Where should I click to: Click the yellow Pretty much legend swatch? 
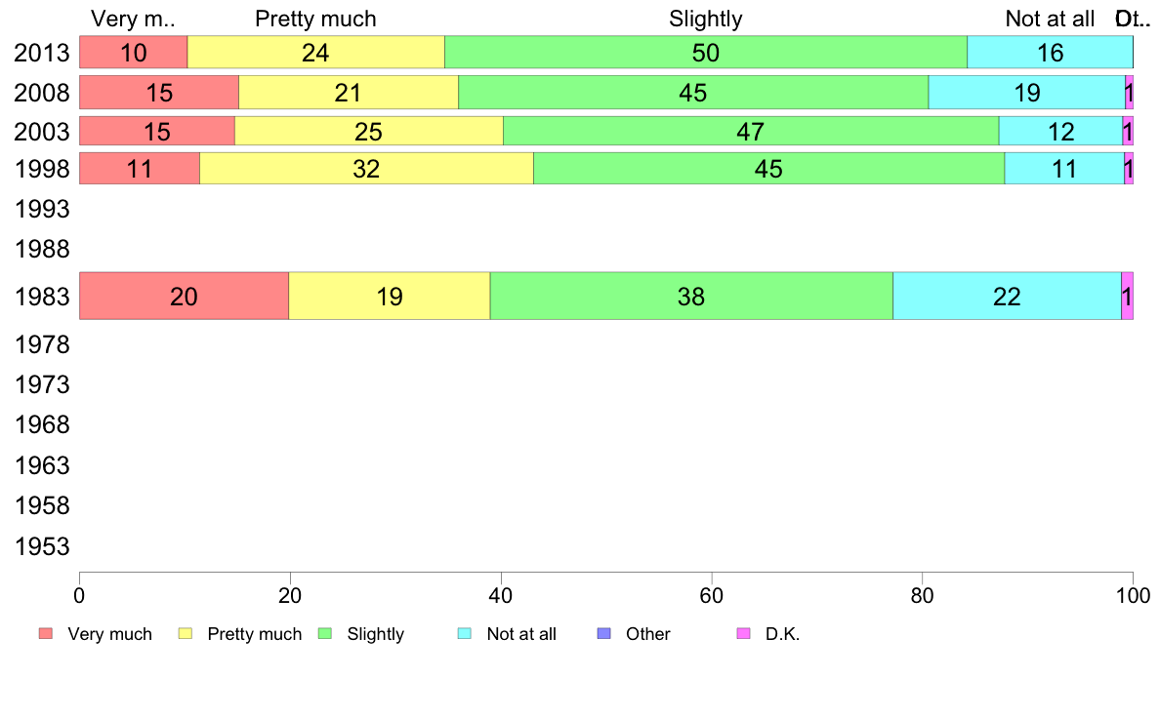pyautogui.click(x=186, y=634)
